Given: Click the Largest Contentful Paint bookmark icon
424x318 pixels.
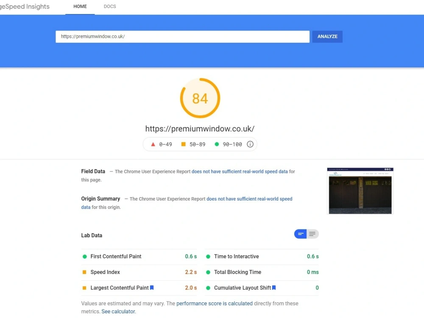Looking at the screenshot, I should click(x=152, y=288).
